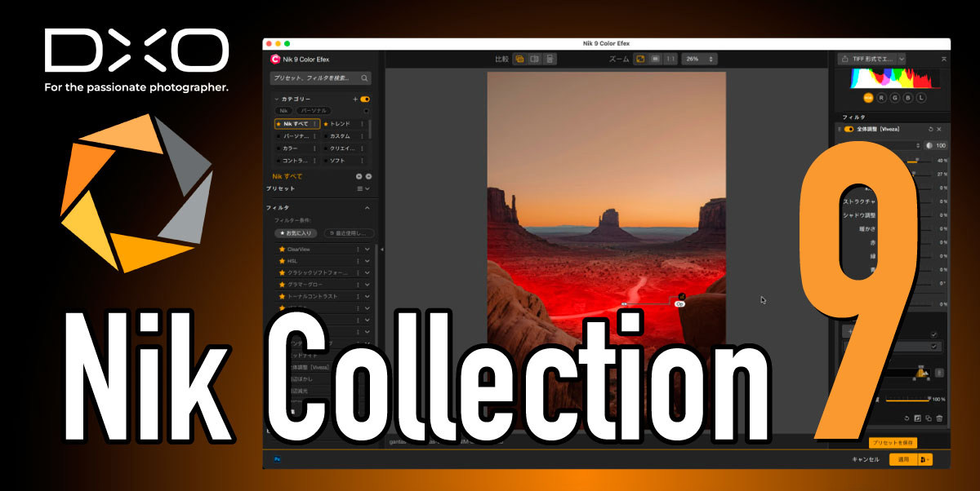The height and width of the screenshot is (491, 980).
Task: Expand the クラシックソフトフォーカス filter chevron
Action: (x=367, y=272)
